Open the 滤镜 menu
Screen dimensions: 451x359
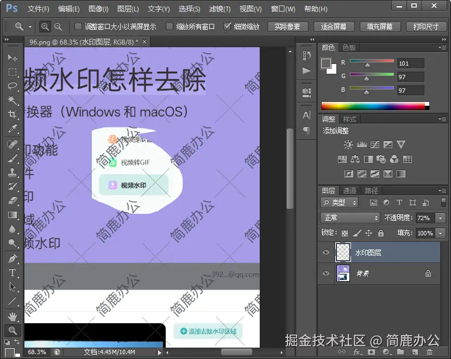[218, 9]
